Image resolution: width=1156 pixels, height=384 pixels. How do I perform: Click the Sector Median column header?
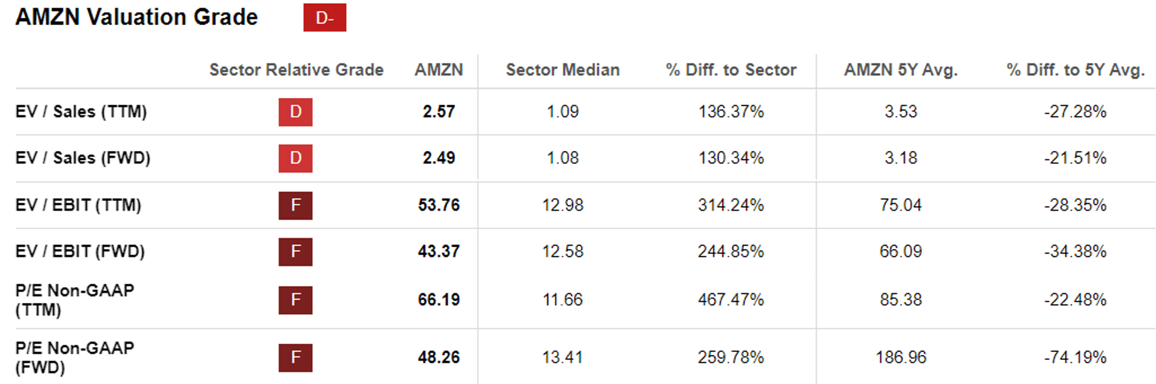[x=563, y=70]
